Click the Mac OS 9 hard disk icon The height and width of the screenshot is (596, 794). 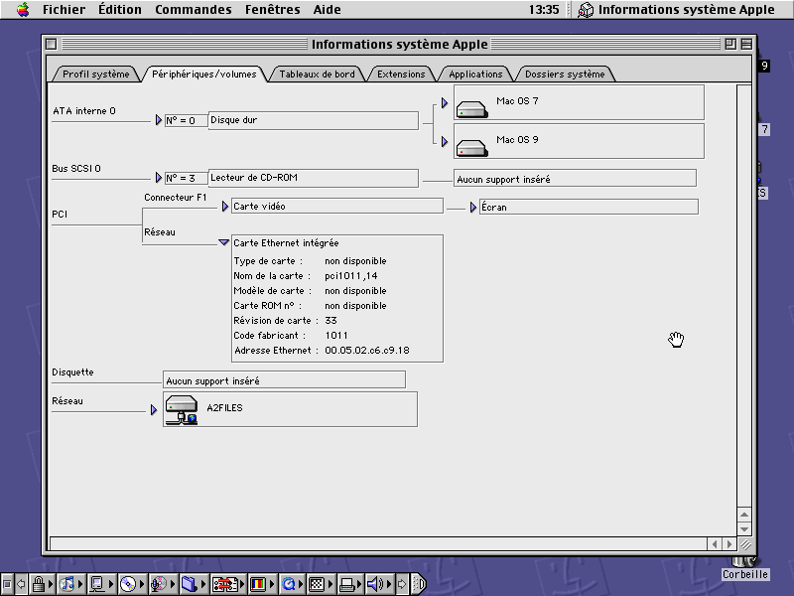click(472, 147)
